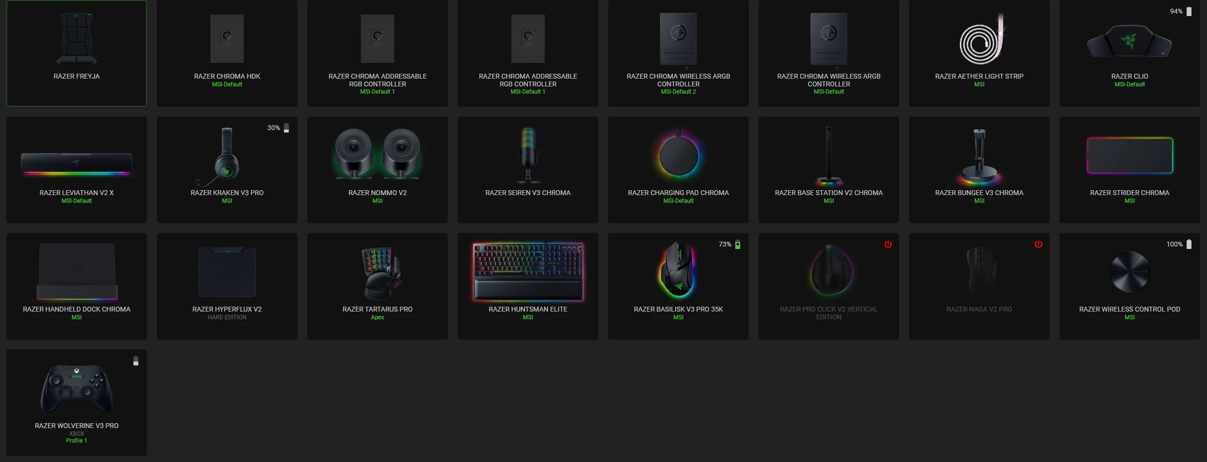The width and height of the screenshot is (1207, 462).
Task: Open the Razer Freyja device card
Action: 77,53
